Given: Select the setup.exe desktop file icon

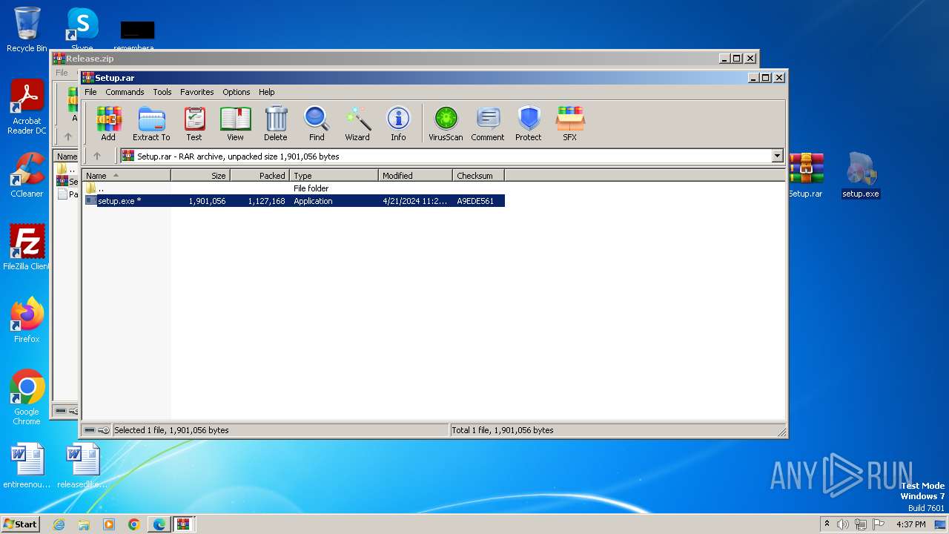Looking at the screenshot, I should click(x=861, y=175).
